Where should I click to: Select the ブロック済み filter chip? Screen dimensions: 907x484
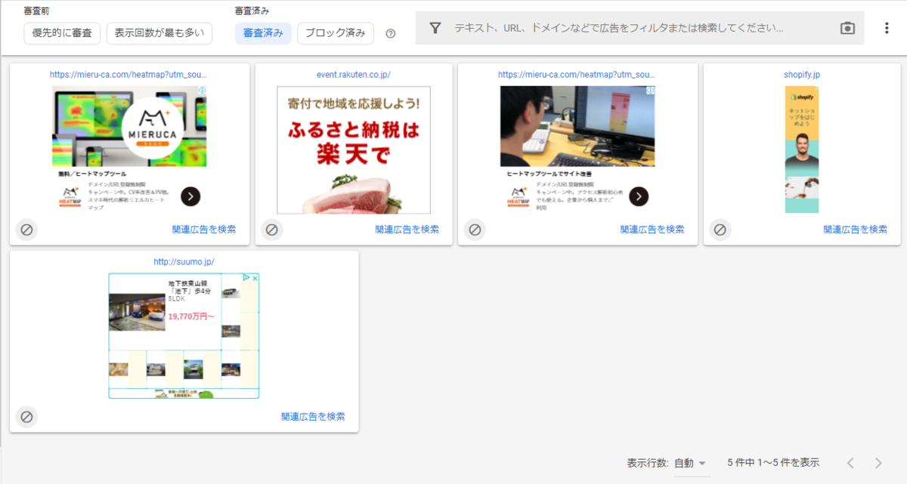click(x=336, y=33)
